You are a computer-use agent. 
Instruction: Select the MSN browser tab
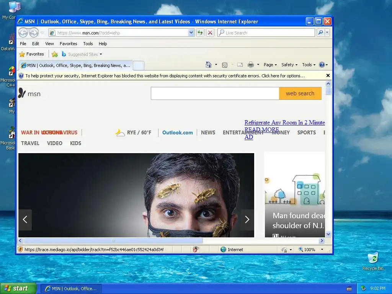click(x=76, y=65)
